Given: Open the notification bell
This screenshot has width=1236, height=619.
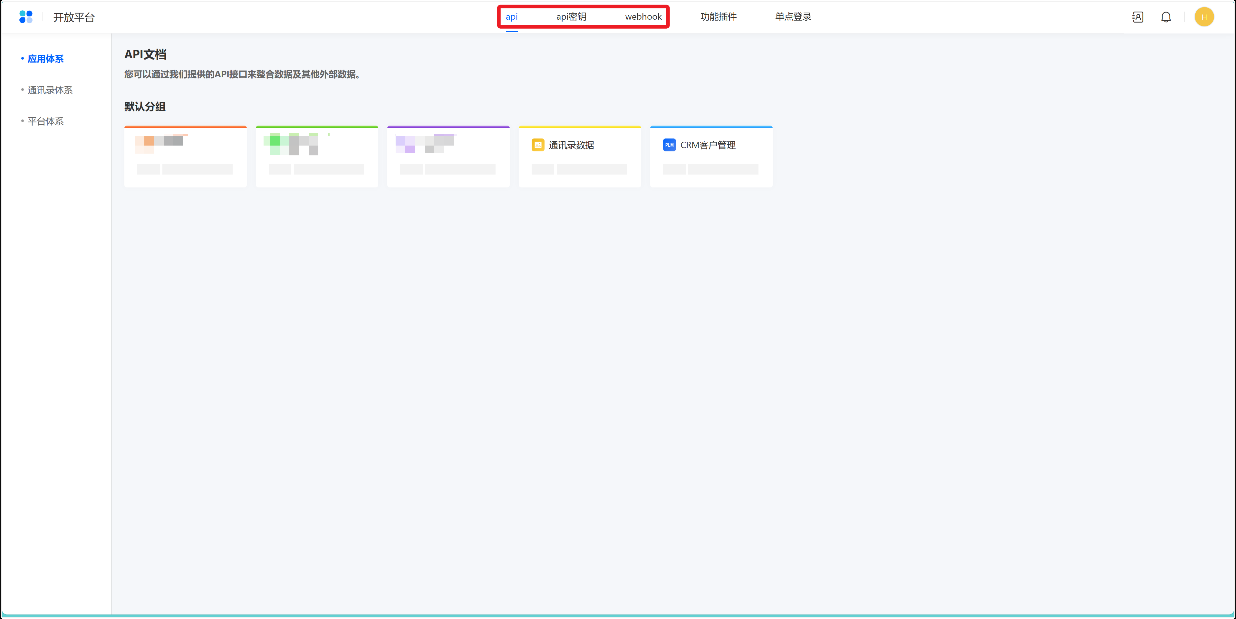Looking at the screenshot, I should click(1166, 17).
